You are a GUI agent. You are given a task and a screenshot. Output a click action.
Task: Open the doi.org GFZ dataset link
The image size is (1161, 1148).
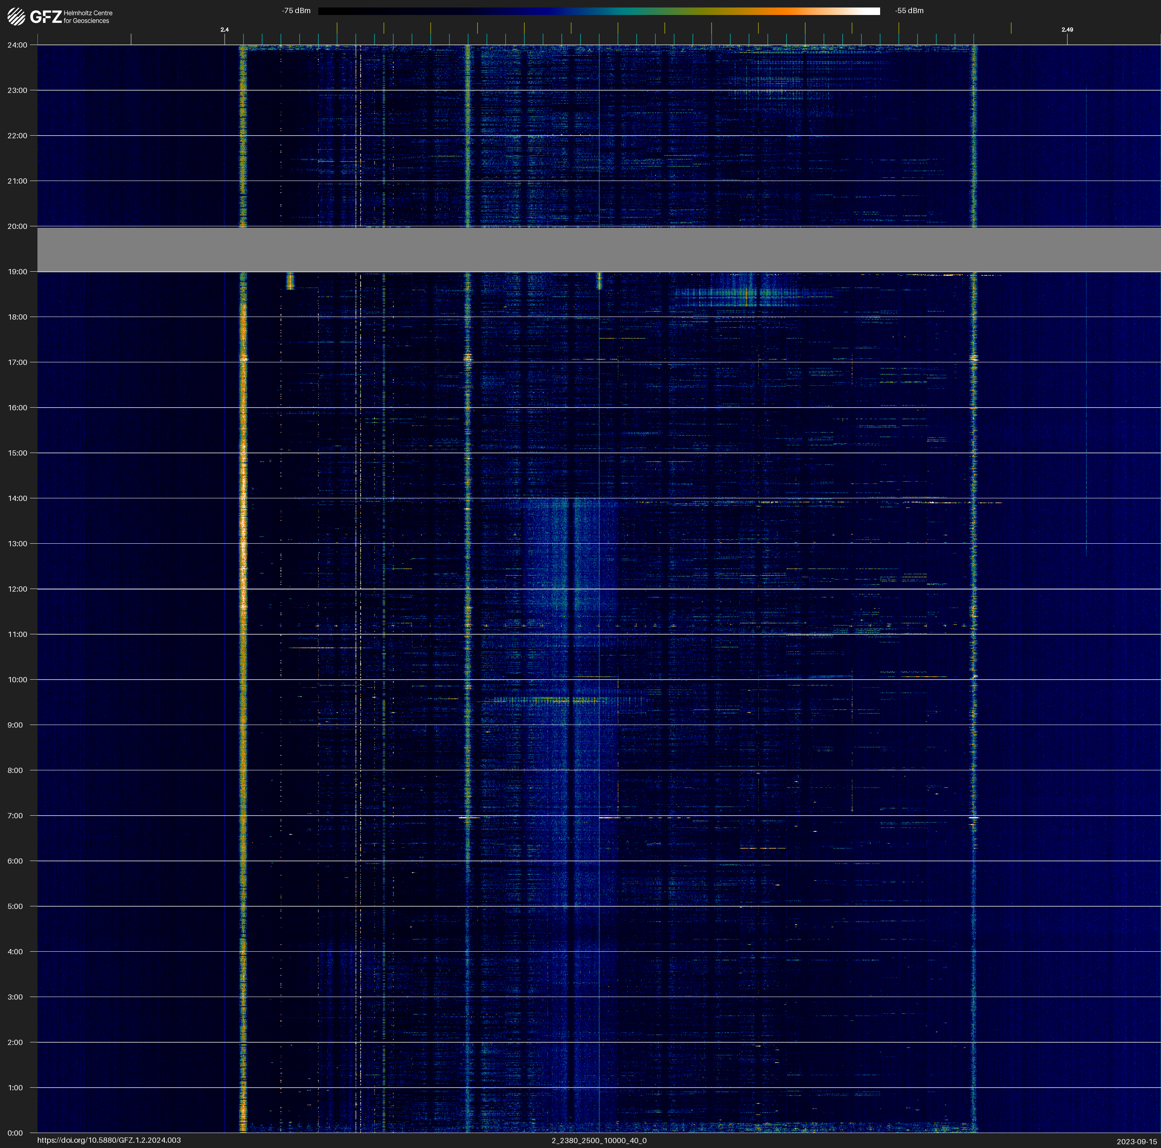[109, 1140]
